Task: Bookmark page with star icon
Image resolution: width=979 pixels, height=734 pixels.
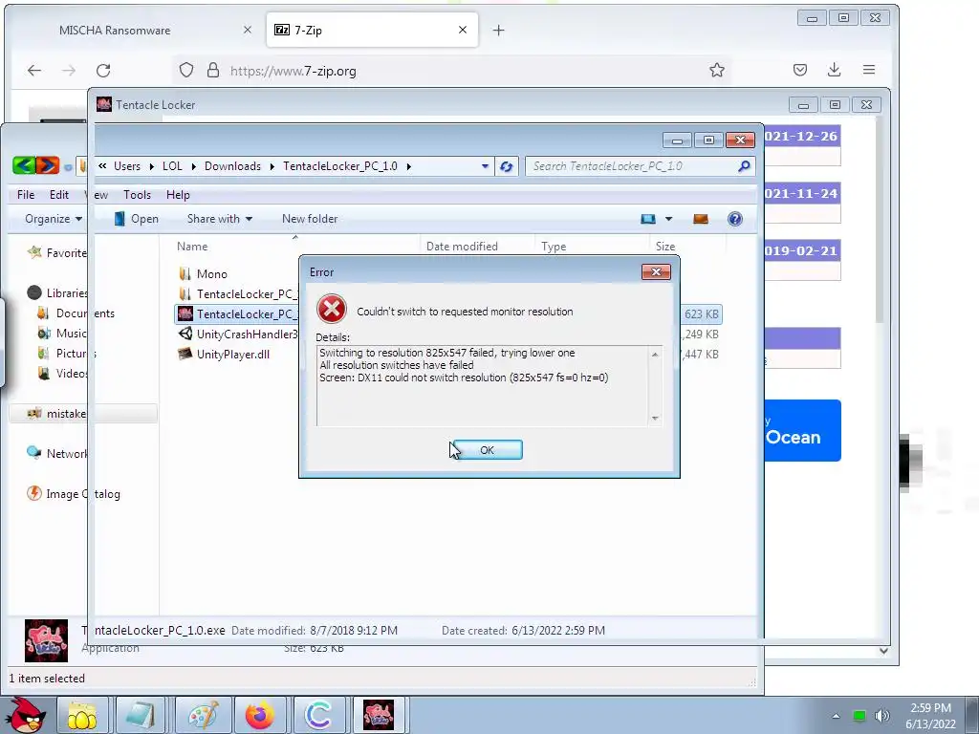Action: point(717,70)
